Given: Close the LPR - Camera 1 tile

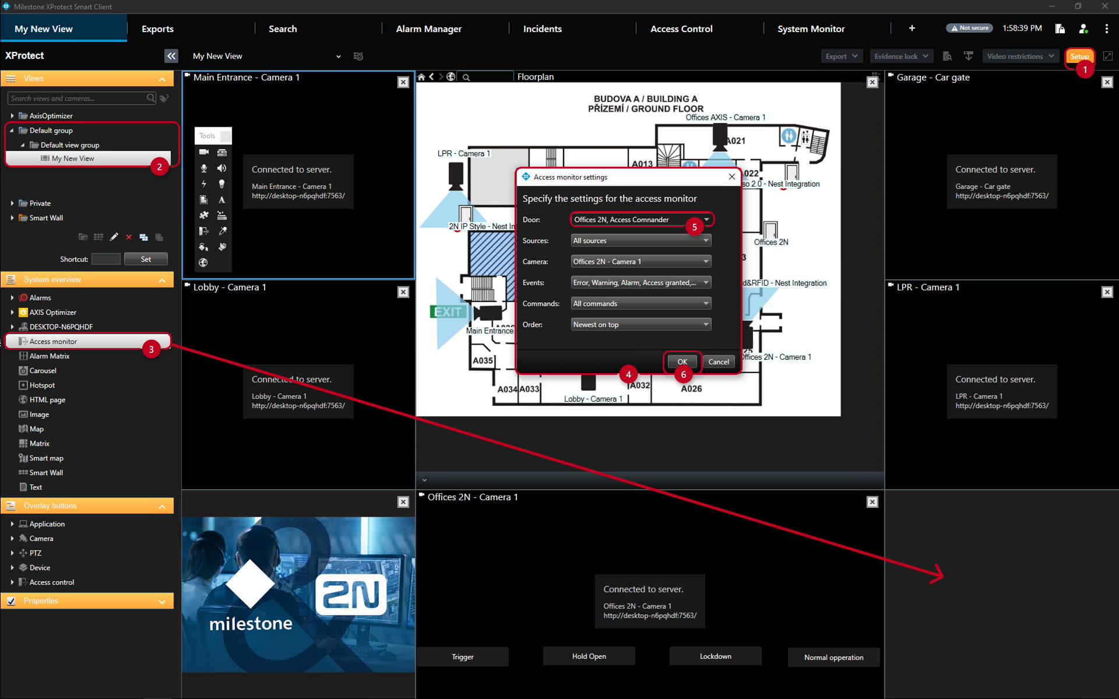Looking at the screenshot, I should (x=1107, y=292).
